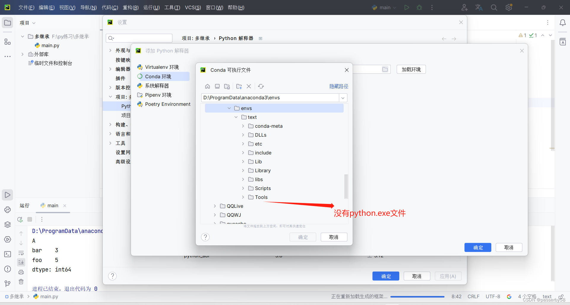Click project directory icon in file dialog
The width and height of the screenshot is (570, 305).
coord(227,86)
